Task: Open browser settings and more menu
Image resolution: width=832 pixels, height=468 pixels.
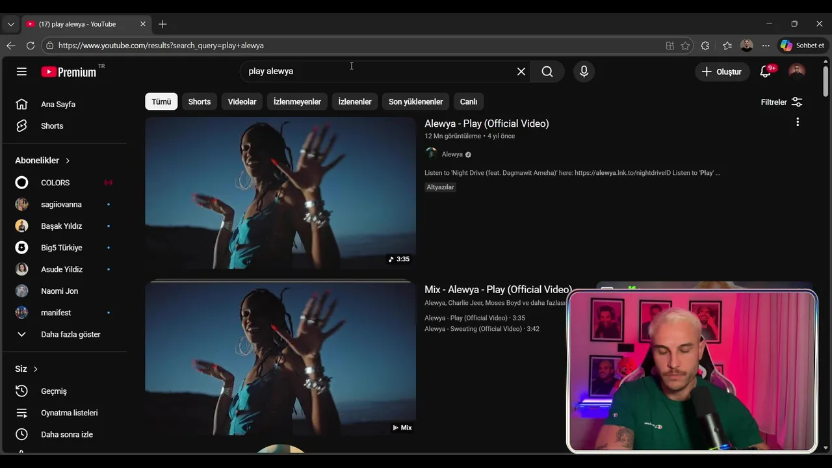Action: [766, 45]
